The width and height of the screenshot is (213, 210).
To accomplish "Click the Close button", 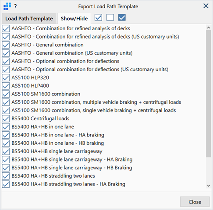I will point(195,202).
